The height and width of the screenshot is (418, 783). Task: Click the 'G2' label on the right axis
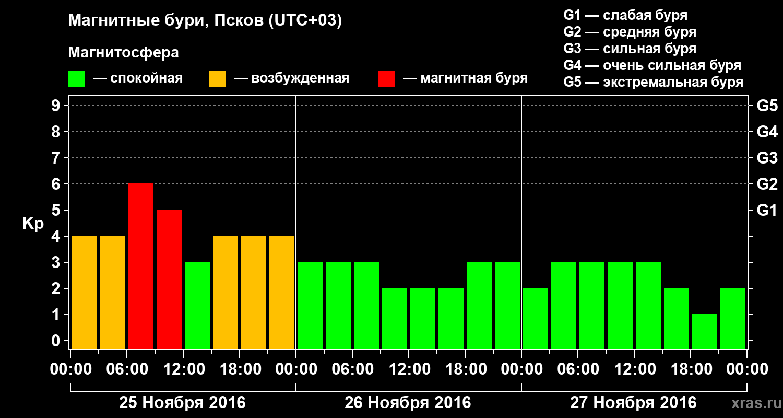pos(767,184)
